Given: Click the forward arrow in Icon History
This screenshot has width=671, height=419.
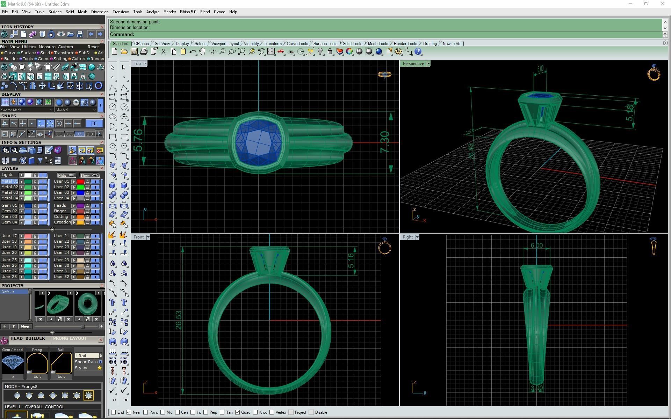Looking at the screenshot, I should 100,34.
